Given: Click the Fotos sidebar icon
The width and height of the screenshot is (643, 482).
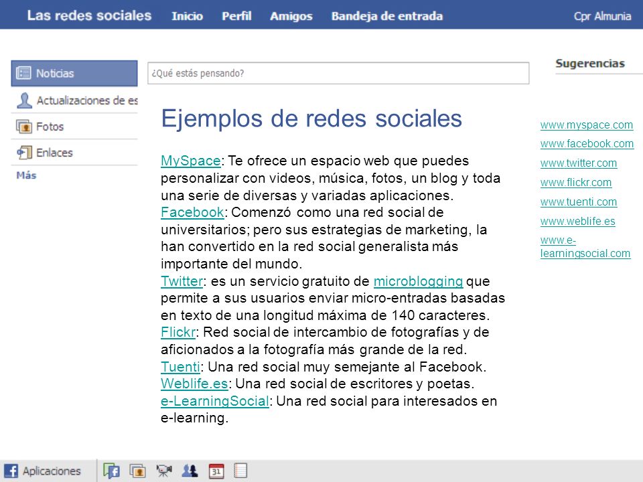Looking at the screenshot, I should 24,127.
